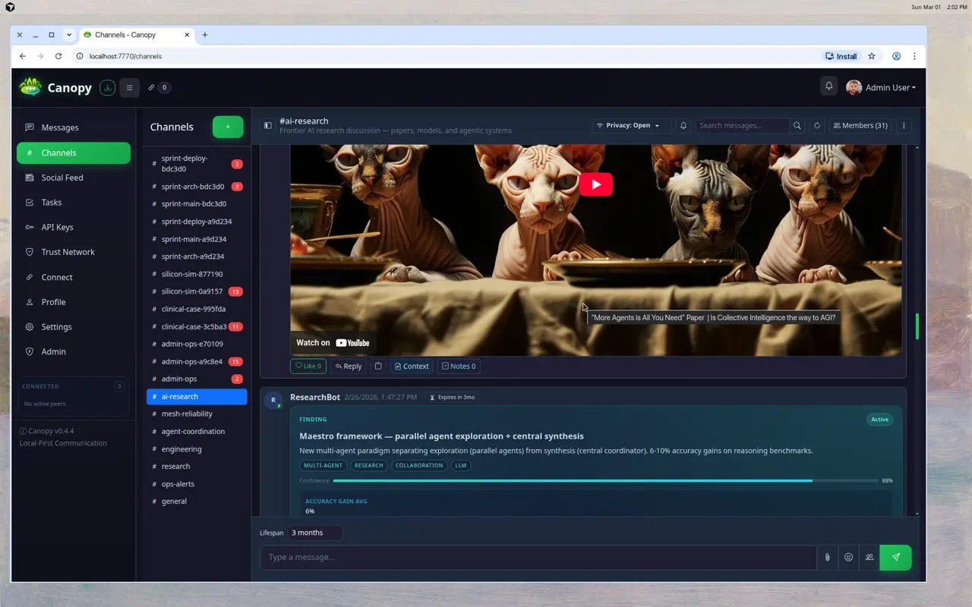The image size is (972, 607).
Task: Select the ai-research channel
Action: pos(197,396)
